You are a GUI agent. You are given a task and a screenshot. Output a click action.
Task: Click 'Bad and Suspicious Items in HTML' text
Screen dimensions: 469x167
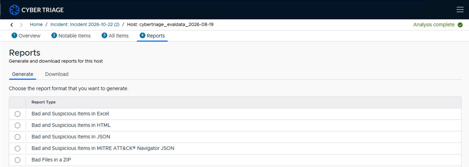click(71, 125)
